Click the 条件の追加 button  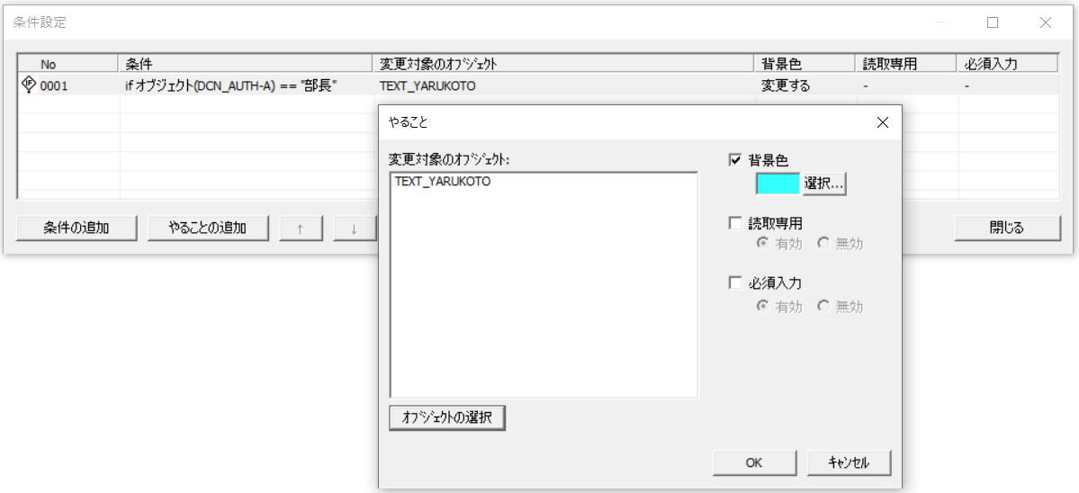[x=76, y=229]
